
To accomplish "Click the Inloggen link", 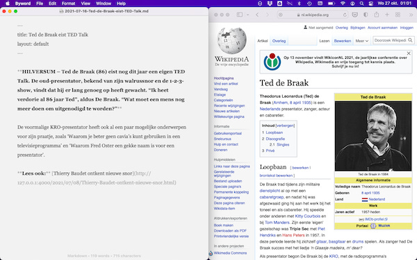I will (x=407, y=28).
